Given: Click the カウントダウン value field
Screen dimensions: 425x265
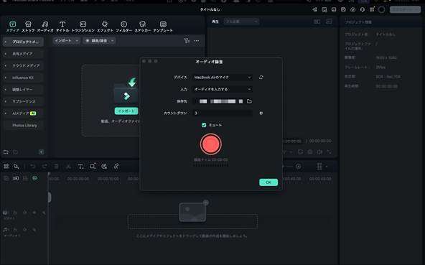Looking at the screenshot, I should point(223,113).
